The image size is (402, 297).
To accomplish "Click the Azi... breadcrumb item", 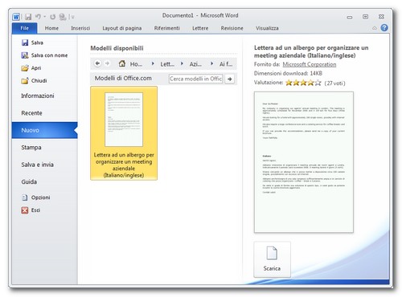I will (x=195, y=64).
